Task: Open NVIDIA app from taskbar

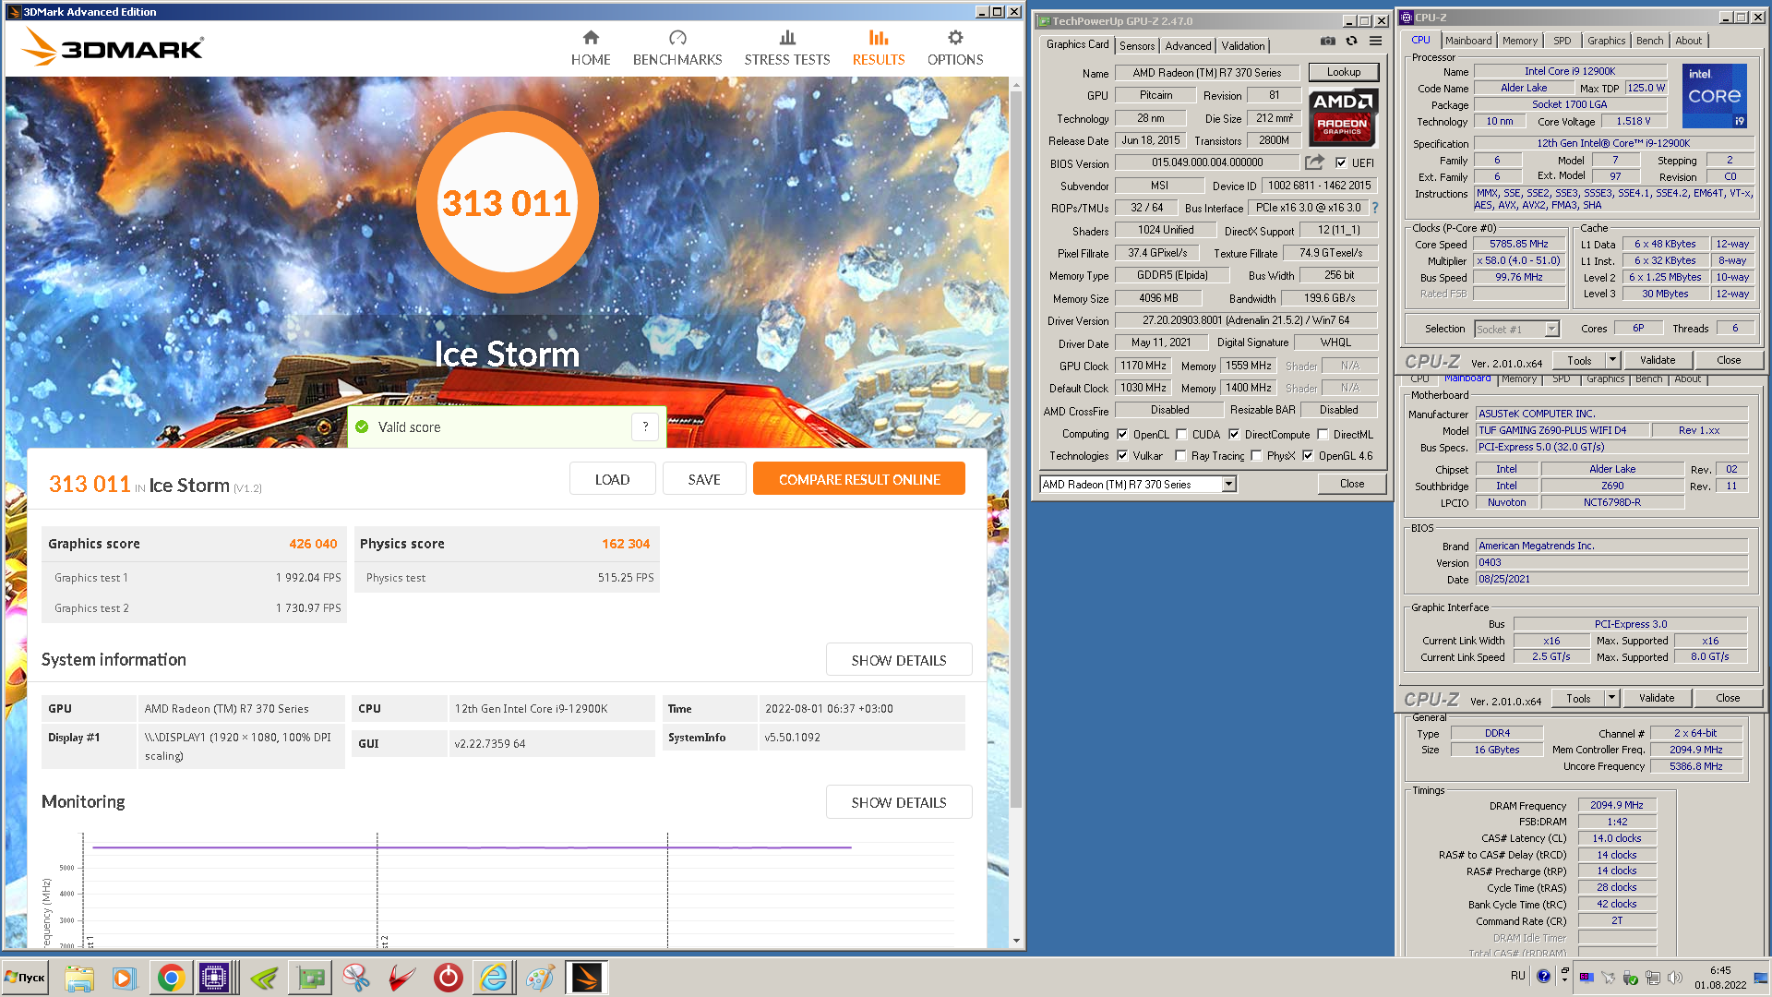Action: [x=264, y=977]
